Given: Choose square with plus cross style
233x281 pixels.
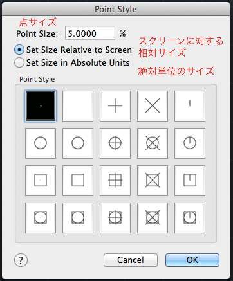Looking at the screenshot, I should (115, 181).
